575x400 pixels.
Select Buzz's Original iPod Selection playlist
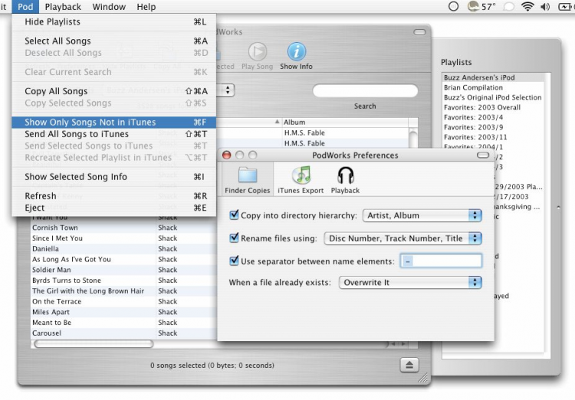tap(492, 97)
